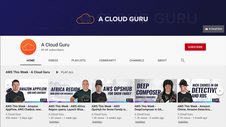Click the next arrow on video carousel
Screen dimensions: 226x127
[x=220, y=91]
